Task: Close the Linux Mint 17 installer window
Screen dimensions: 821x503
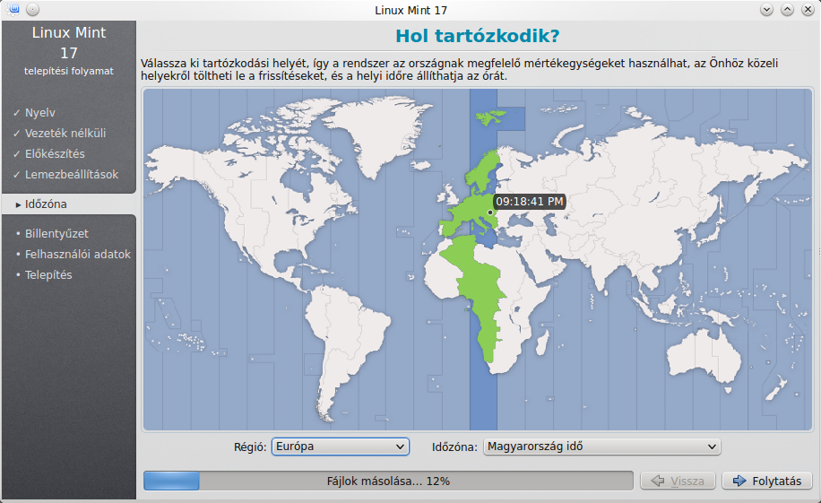Action: pos(808,10)
